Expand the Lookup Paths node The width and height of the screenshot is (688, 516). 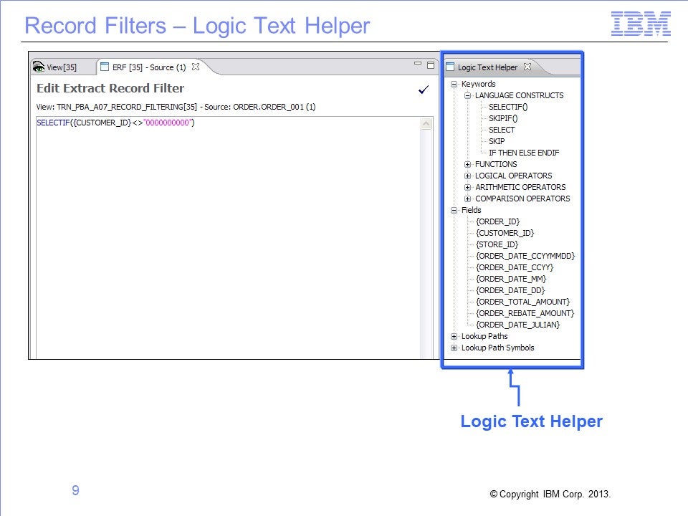click(454, 336)
